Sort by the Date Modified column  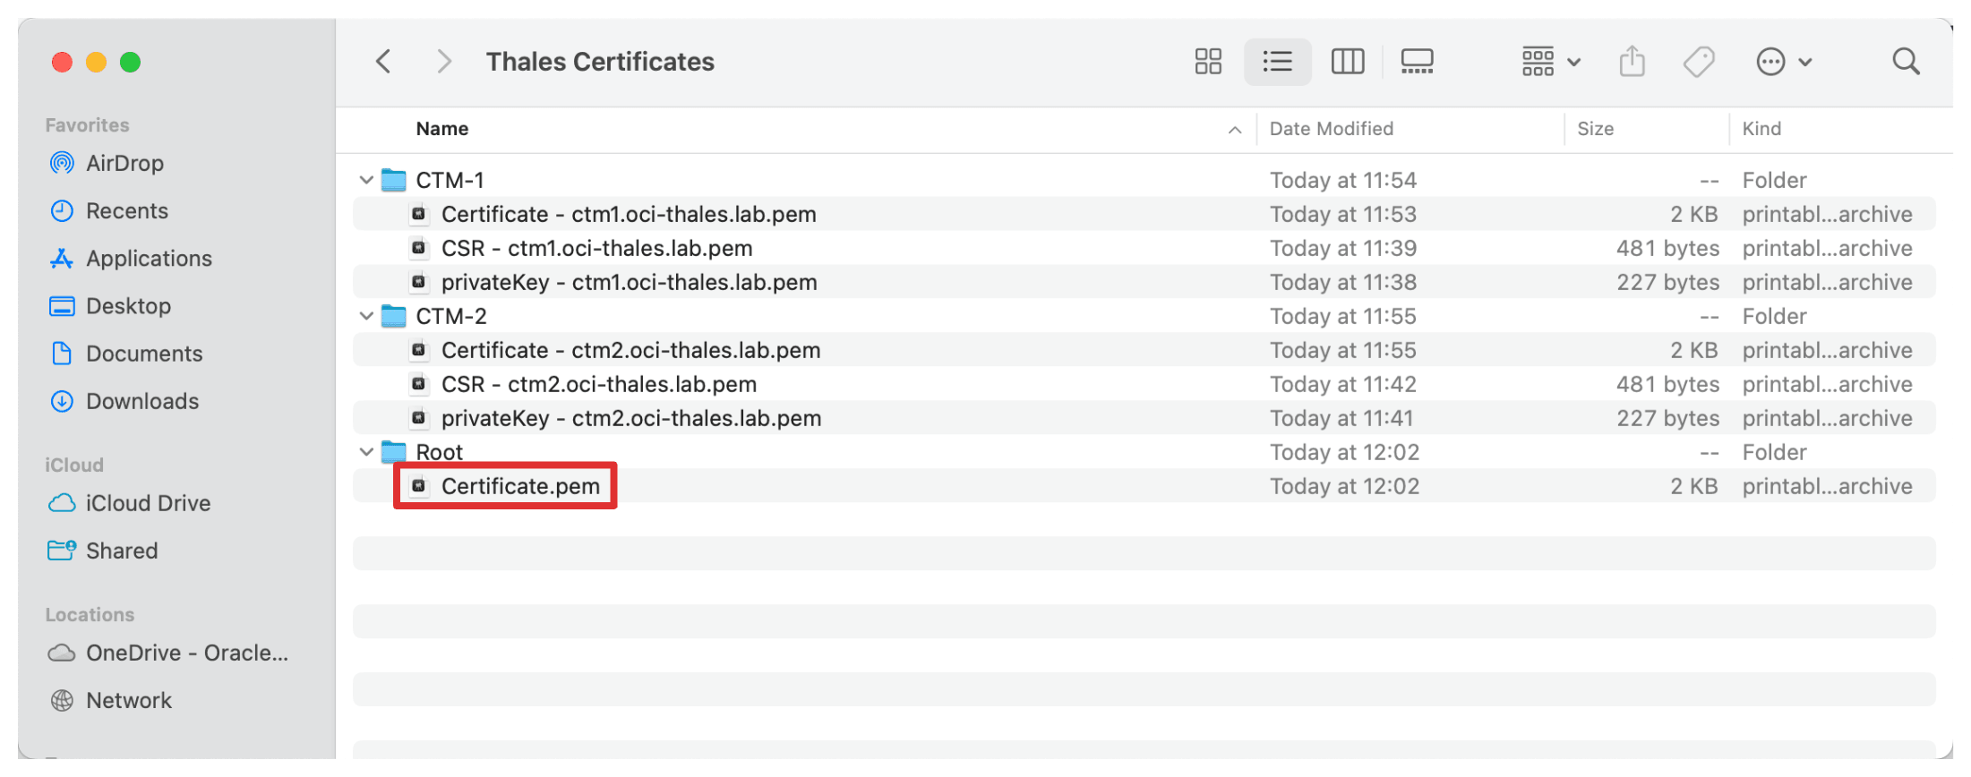(x=1332, y=129)
